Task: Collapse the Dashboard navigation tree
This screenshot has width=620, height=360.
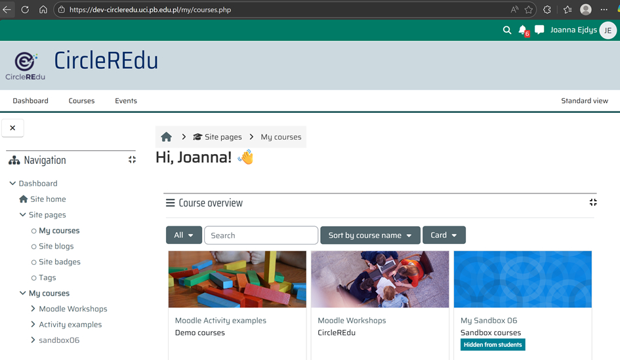Action: pyautogui.click(x=12, y=184)
